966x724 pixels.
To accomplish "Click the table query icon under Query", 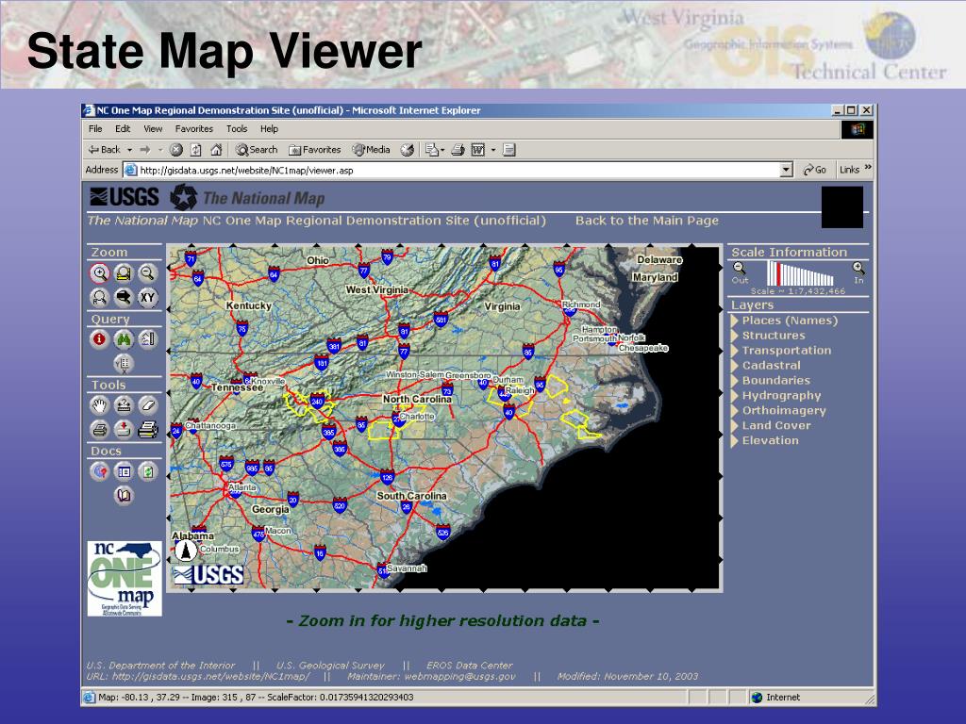I will pos(124,364).
